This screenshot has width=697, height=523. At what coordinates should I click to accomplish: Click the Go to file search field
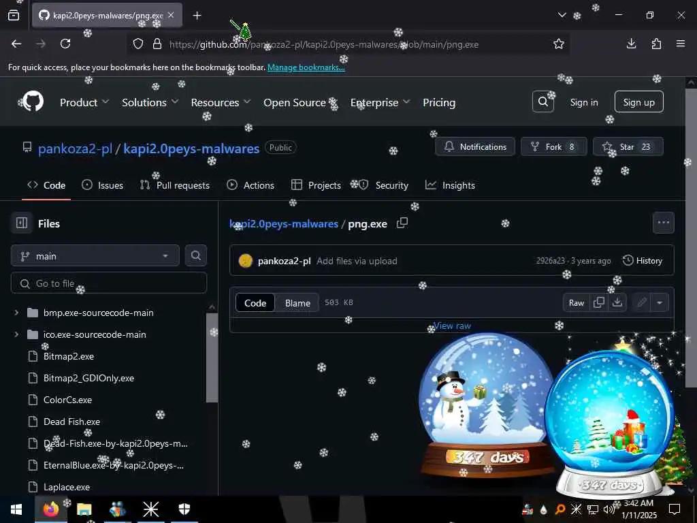point(108,283)
